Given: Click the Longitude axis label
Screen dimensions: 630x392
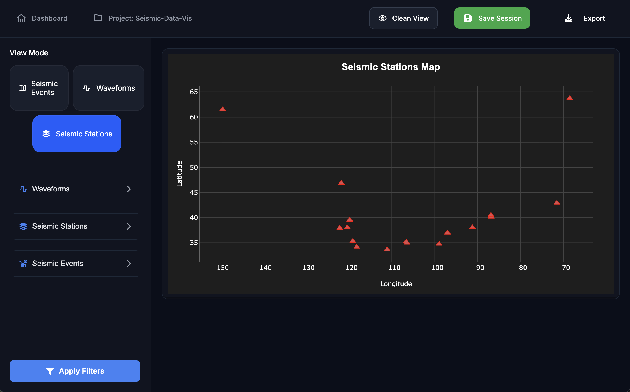Looking at the screenshot, I should (x=396, y=284).
